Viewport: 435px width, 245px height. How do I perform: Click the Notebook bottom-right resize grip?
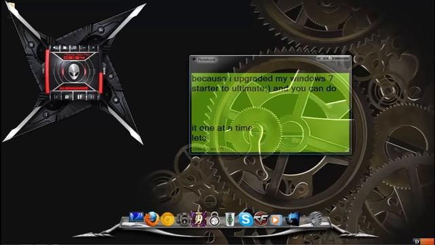tap(347, 150)
